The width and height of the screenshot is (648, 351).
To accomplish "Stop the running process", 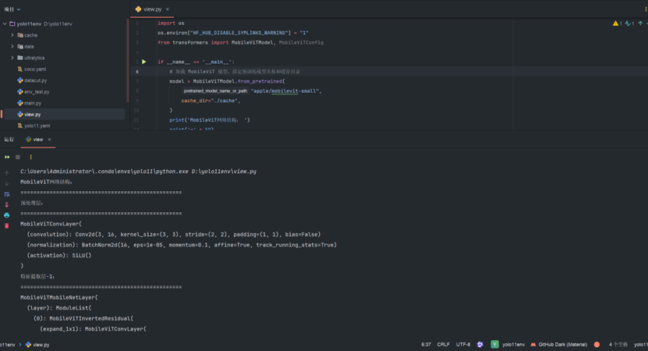I will 18,157.
